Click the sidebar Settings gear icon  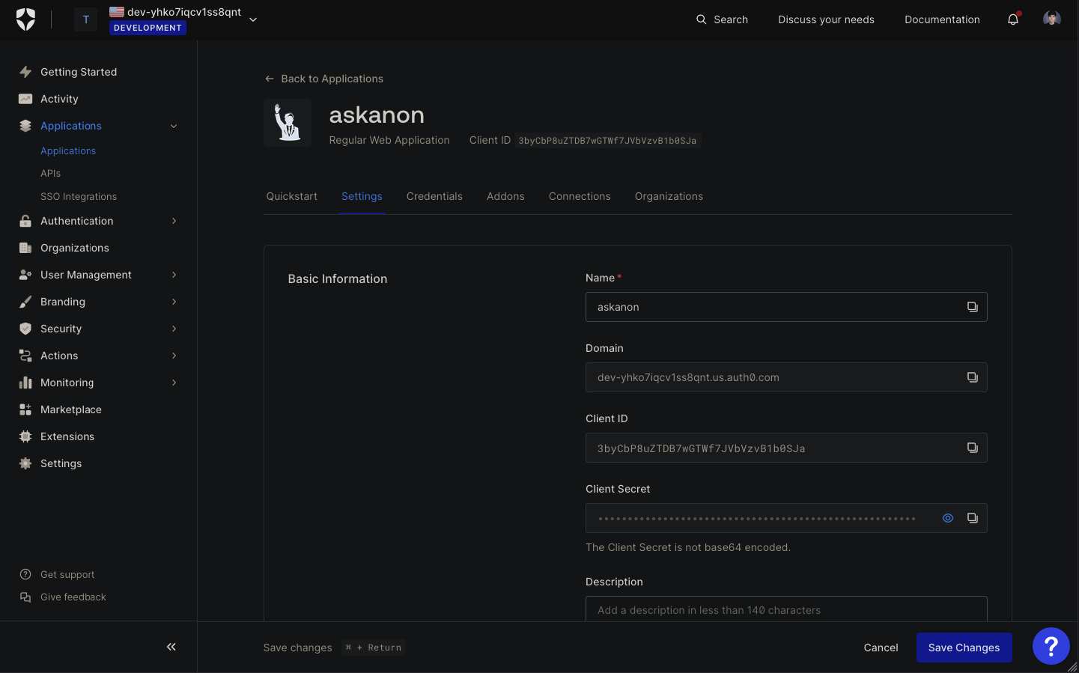[25, 463]
